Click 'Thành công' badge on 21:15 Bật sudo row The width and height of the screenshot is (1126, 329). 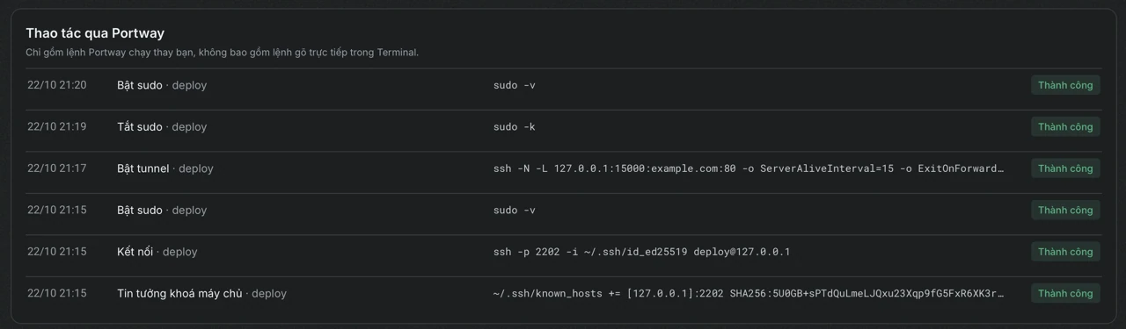(x=1065, y=211)
